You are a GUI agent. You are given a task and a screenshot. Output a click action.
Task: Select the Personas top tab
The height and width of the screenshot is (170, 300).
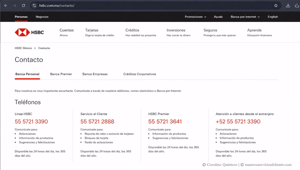pos(21,17)
